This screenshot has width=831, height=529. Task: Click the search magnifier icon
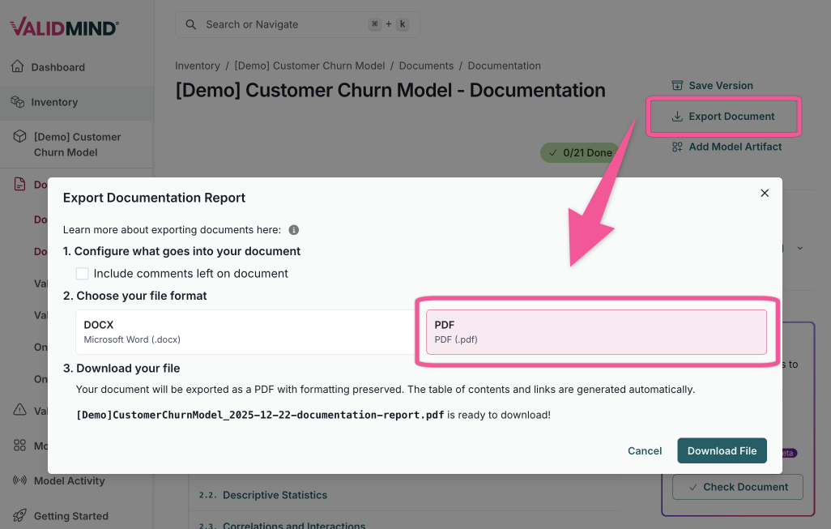190,23
